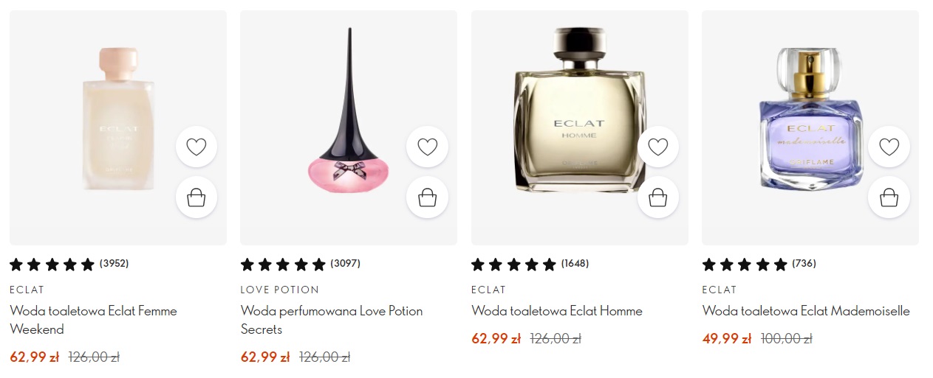The width and height of the screenshot is (933, 378).
Task: Add Eclat Mademoiselle to shopping bag
Action: (889, 197)
